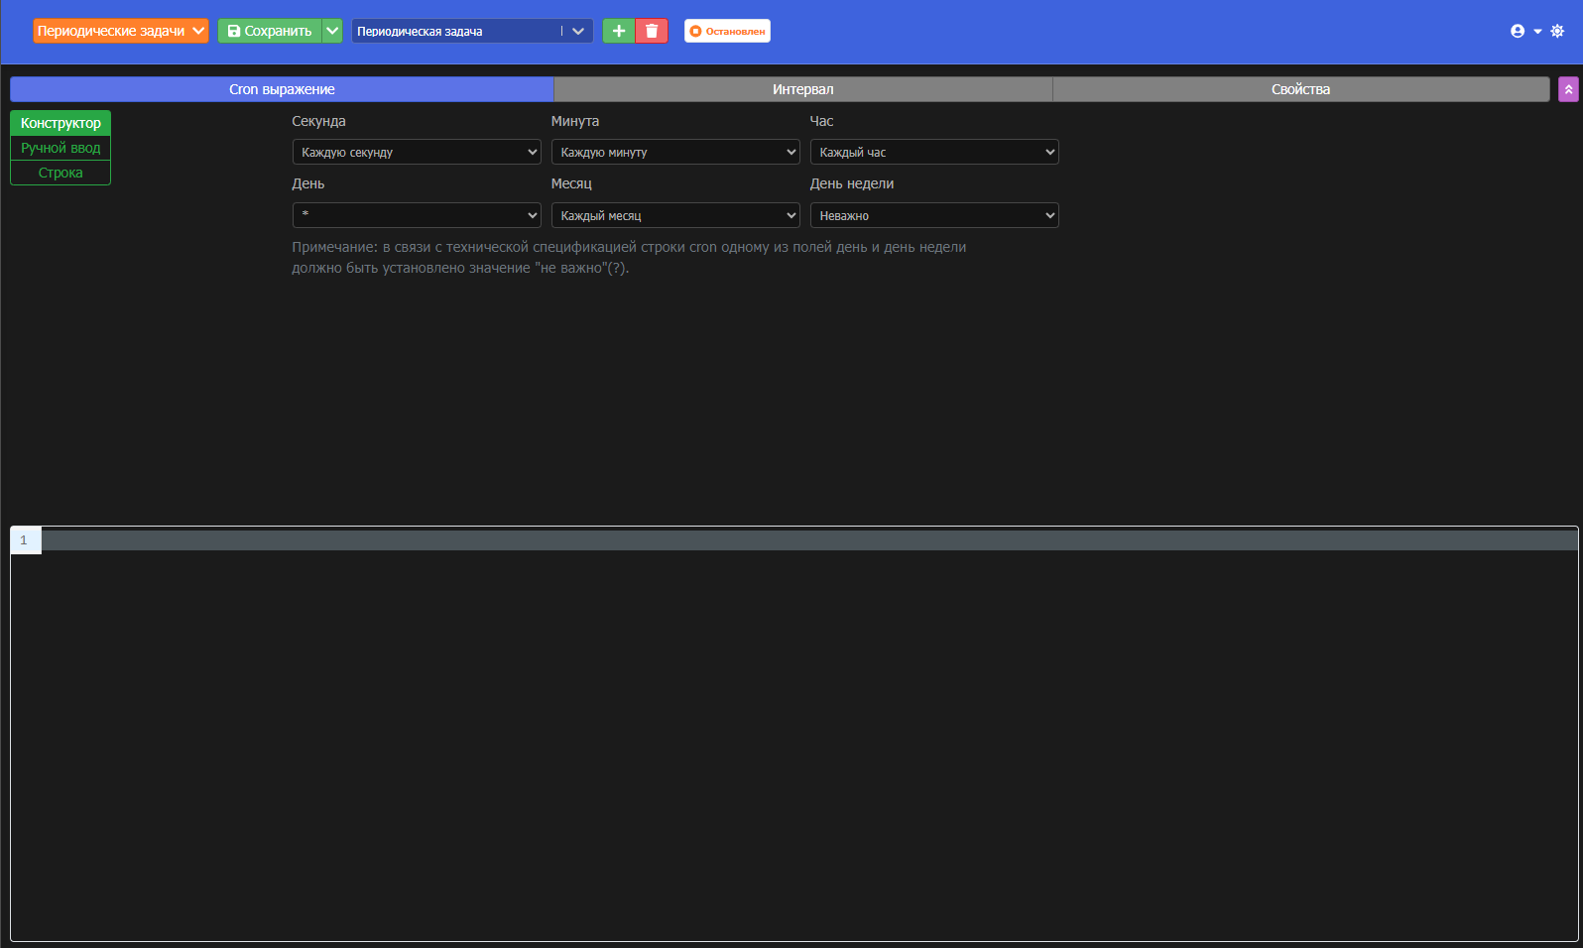This screenshot has width=1583, height=948.
Task: Switch to the Свойства tab
Action: pyautogui.click(x=1300, y=89)
